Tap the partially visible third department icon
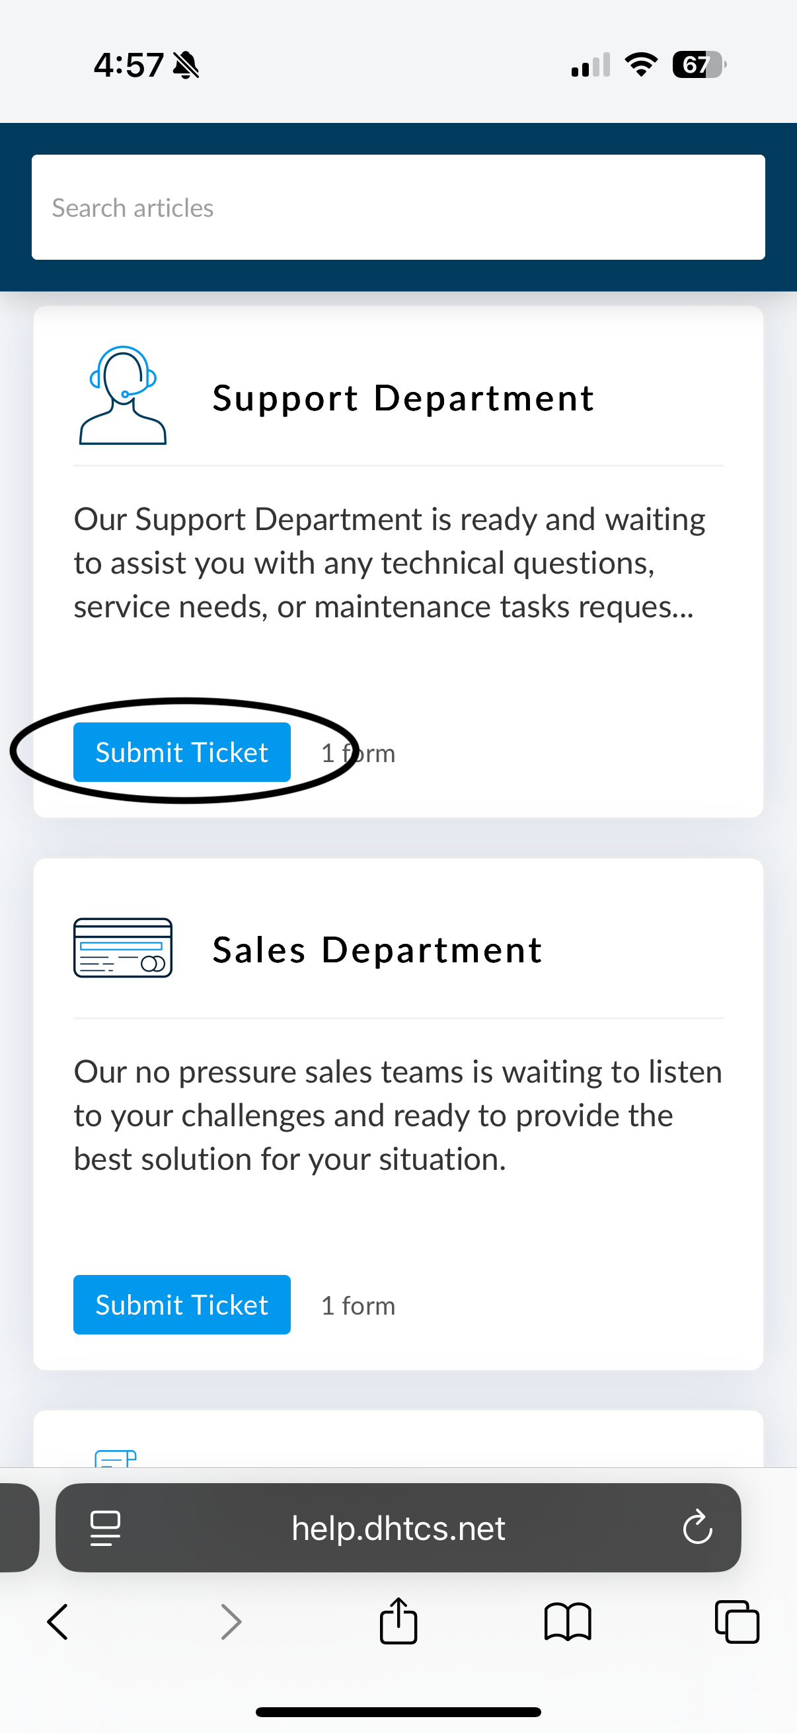This screenshot has height=1733, width=797. point(116,1458)
